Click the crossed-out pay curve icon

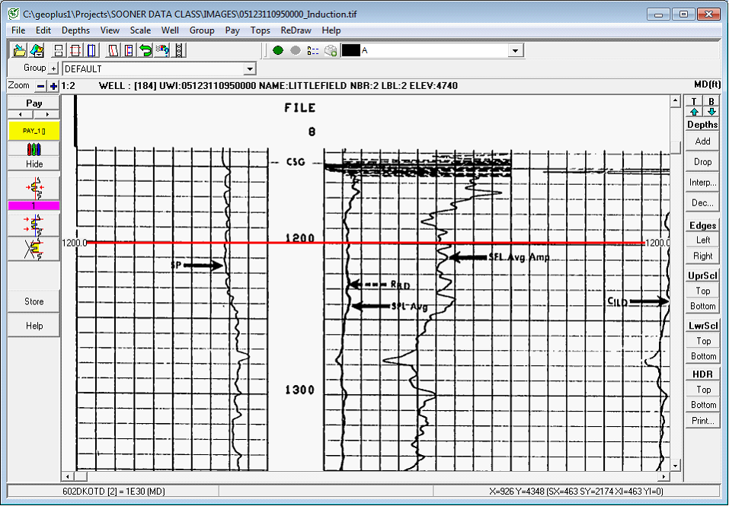34,249
